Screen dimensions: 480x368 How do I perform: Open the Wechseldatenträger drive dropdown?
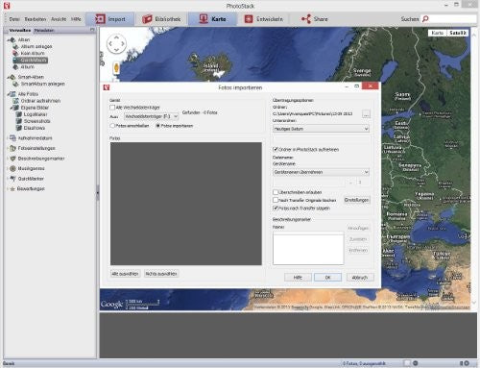click(151, 116)
